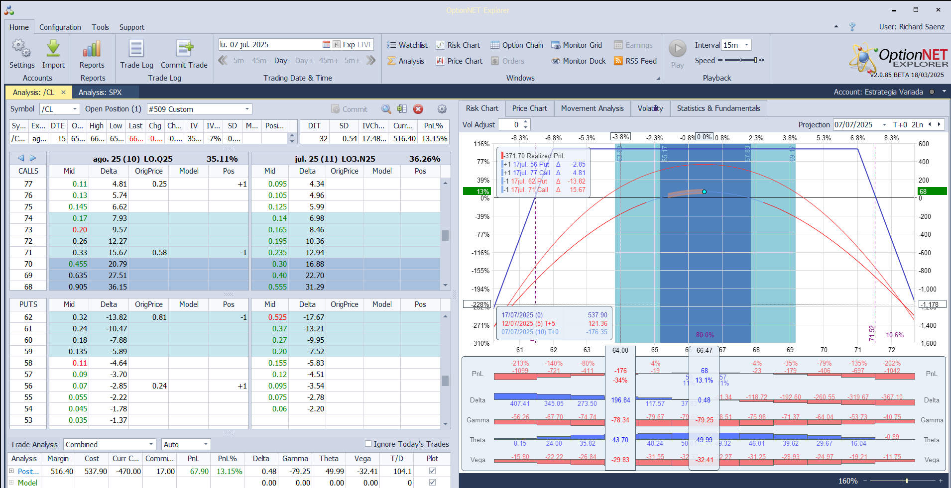Toggle the LIVE mode indicator
Viewport: 951px width, 488px height.
tap(365, 45)
